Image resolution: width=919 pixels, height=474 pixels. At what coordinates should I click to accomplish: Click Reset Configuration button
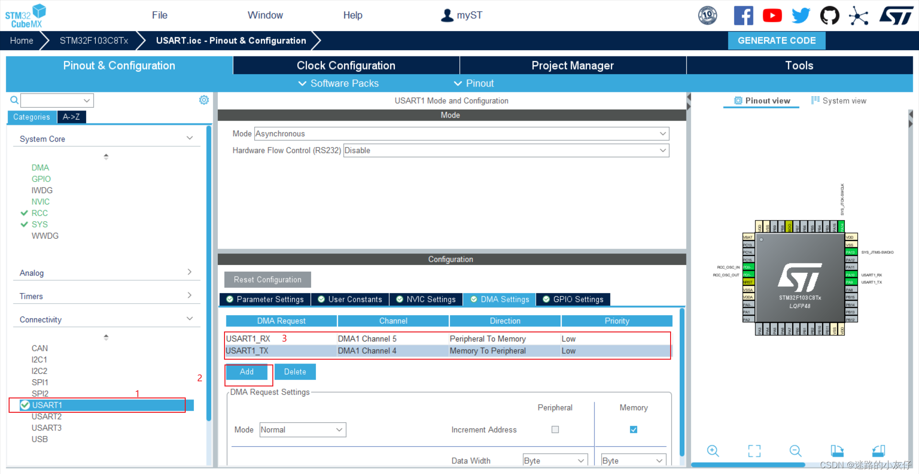tap(268, 280)
